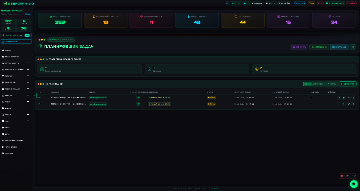Expand the Истории menu arrow
Viewport: 360px width, 191px height.
[x=28, y=108]
